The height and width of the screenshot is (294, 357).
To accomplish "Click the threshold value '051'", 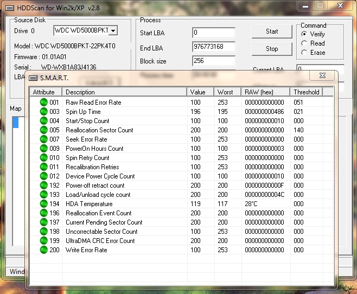I will (x=298, y=103).
